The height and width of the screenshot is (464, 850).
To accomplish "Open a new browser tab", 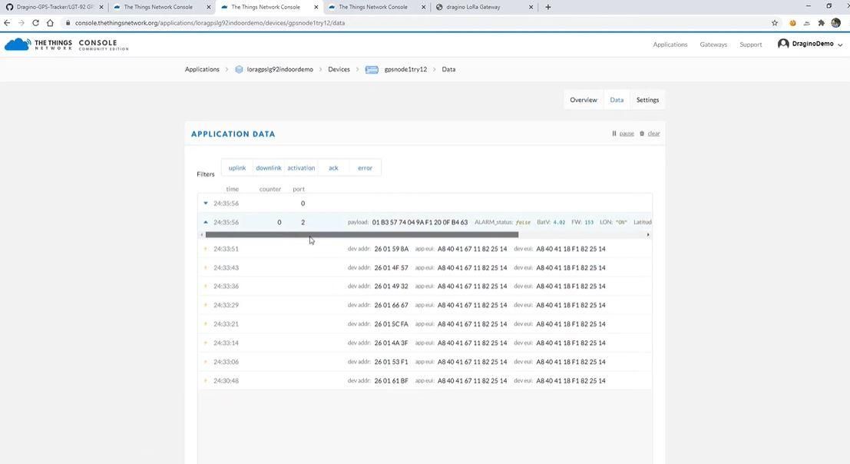I will click(x=548, y=7).
